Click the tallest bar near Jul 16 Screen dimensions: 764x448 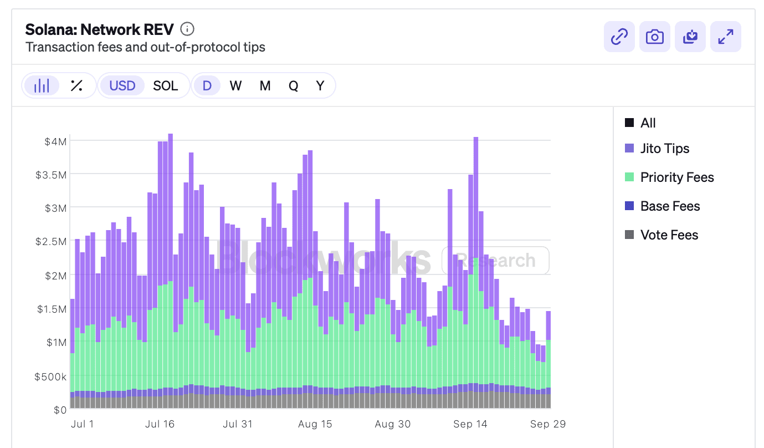click(170, 272)
